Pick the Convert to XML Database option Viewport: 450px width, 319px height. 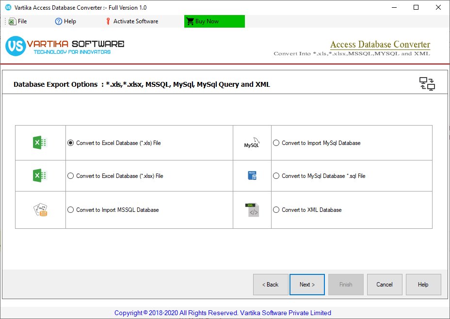click(307, 210)
